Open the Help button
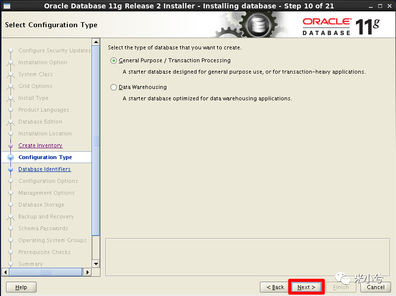The image size is (396, 296). click(x=21, y=287)
